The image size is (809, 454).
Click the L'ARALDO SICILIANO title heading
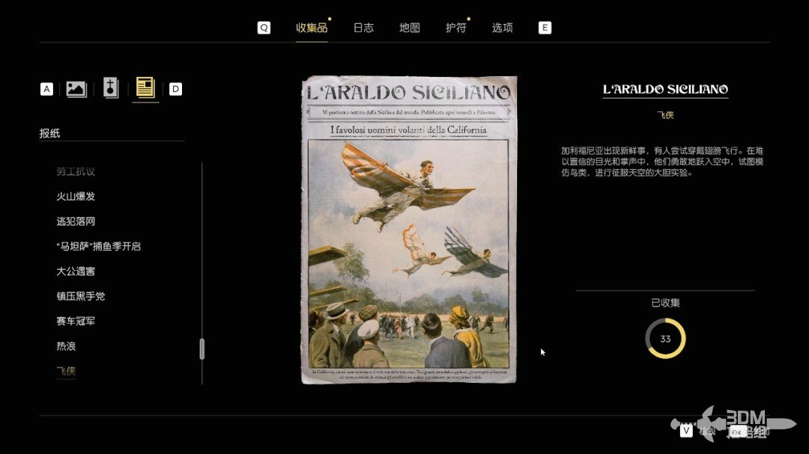[665, 90]
